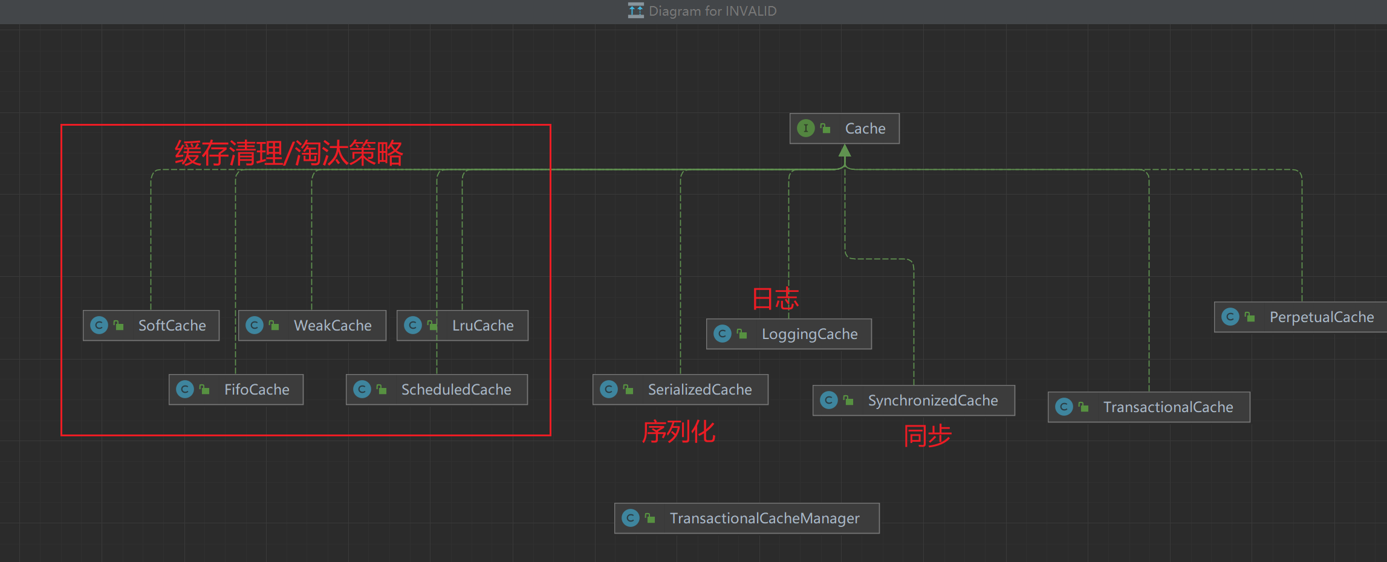Viewport: 1387px width, 562px height.
Task: Click the public lock icon of TransactionalCache
Action: pos(1083,407)
